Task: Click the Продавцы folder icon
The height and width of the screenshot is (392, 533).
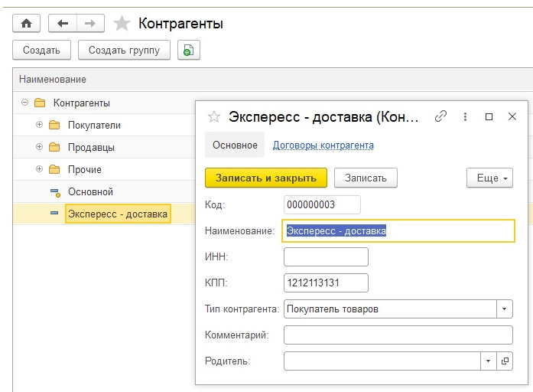Action: click(54, 147)
